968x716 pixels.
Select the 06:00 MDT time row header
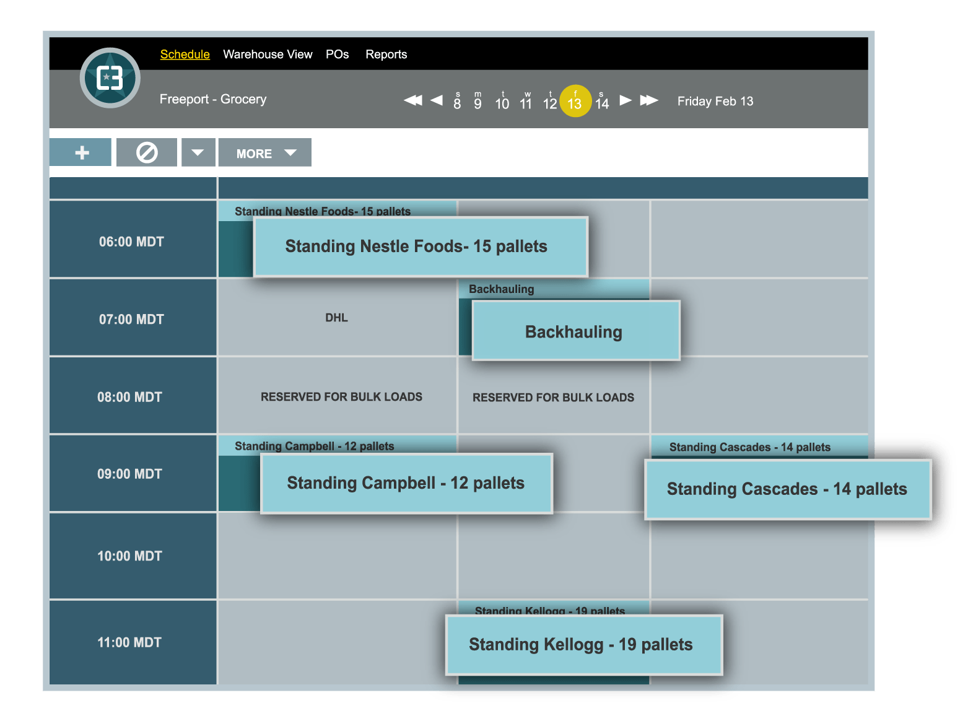[133, 239]
